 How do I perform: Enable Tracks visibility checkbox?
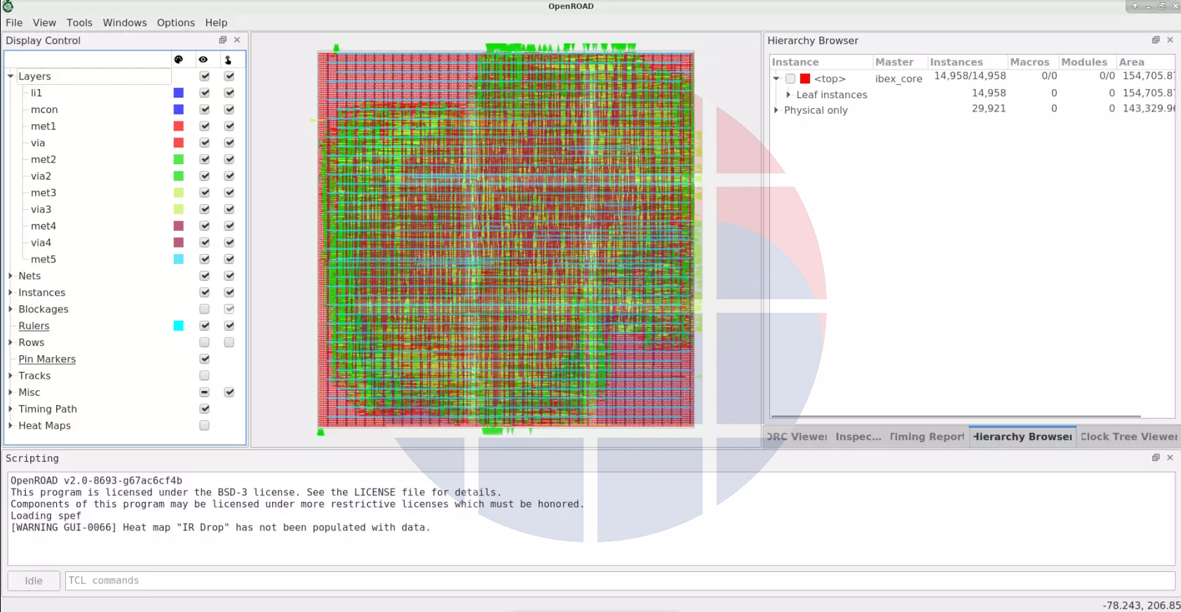(x=205, y=375)
